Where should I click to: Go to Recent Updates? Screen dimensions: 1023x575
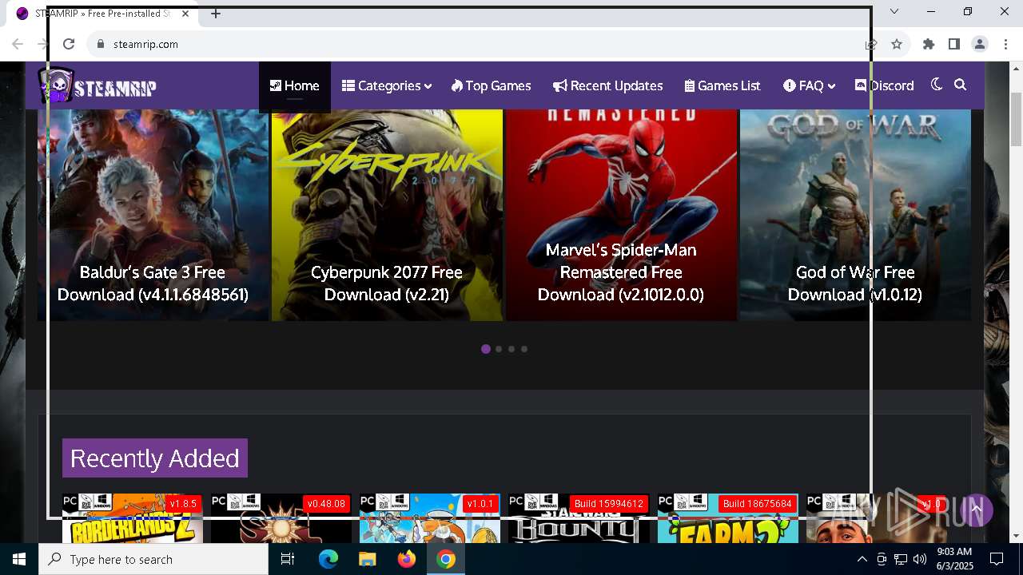(607, 85)
